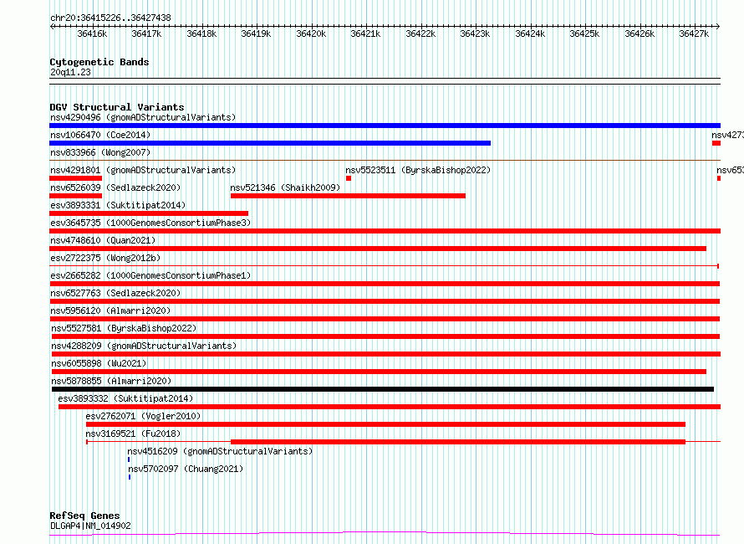Open variant esv2762071 (Vogler2010)

point(143,416)
